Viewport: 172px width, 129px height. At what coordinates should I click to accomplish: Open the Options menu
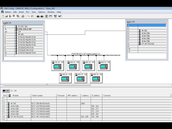[42, 12]
